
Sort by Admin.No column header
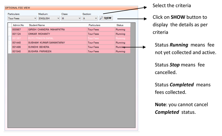click(x=20, y=25)
